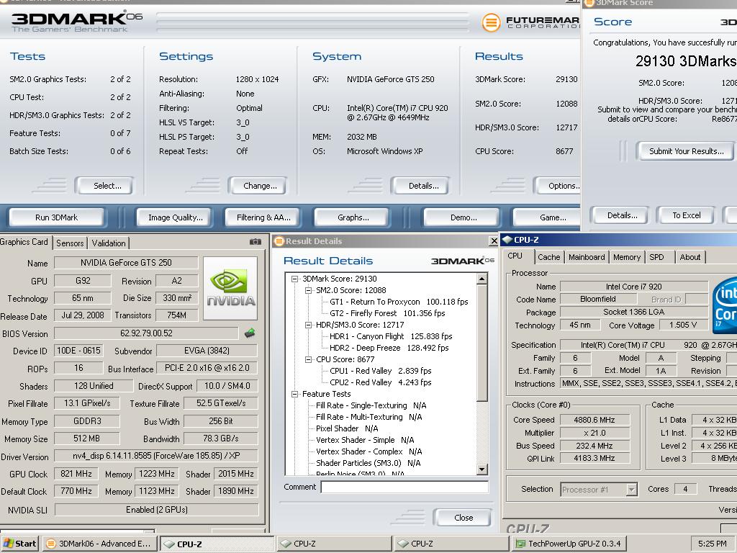This screenshot has height=553, width=737.
Task: Select the Graphics Card tab in GPU-Z
Action: [24, 242]
